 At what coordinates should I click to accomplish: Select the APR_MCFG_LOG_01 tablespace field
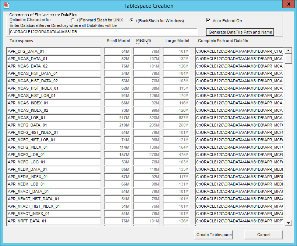(54, 162)
